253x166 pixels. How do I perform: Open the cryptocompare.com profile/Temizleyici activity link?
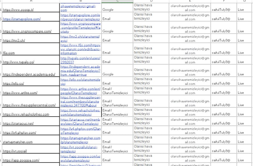[x=80, y=27]
